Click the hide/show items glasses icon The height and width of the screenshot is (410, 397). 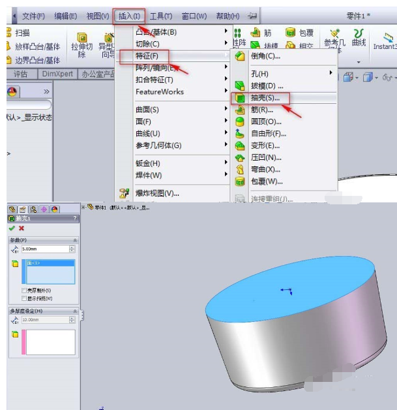pos(387,78)
